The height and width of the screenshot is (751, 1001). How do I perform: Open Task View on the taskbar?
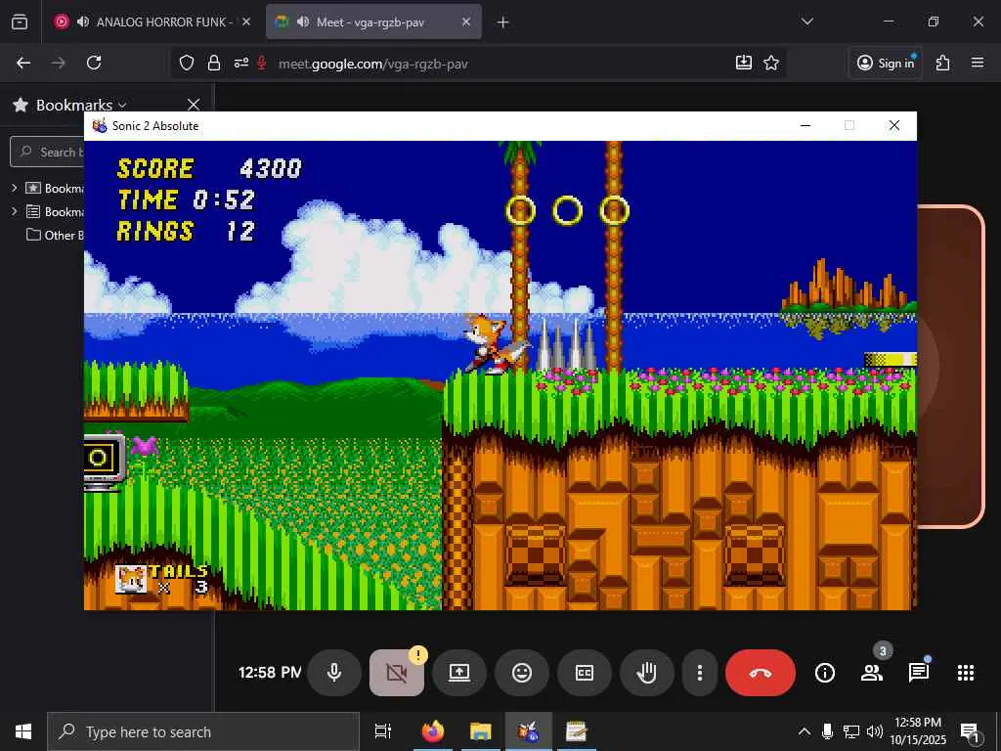tap(383, 731)
